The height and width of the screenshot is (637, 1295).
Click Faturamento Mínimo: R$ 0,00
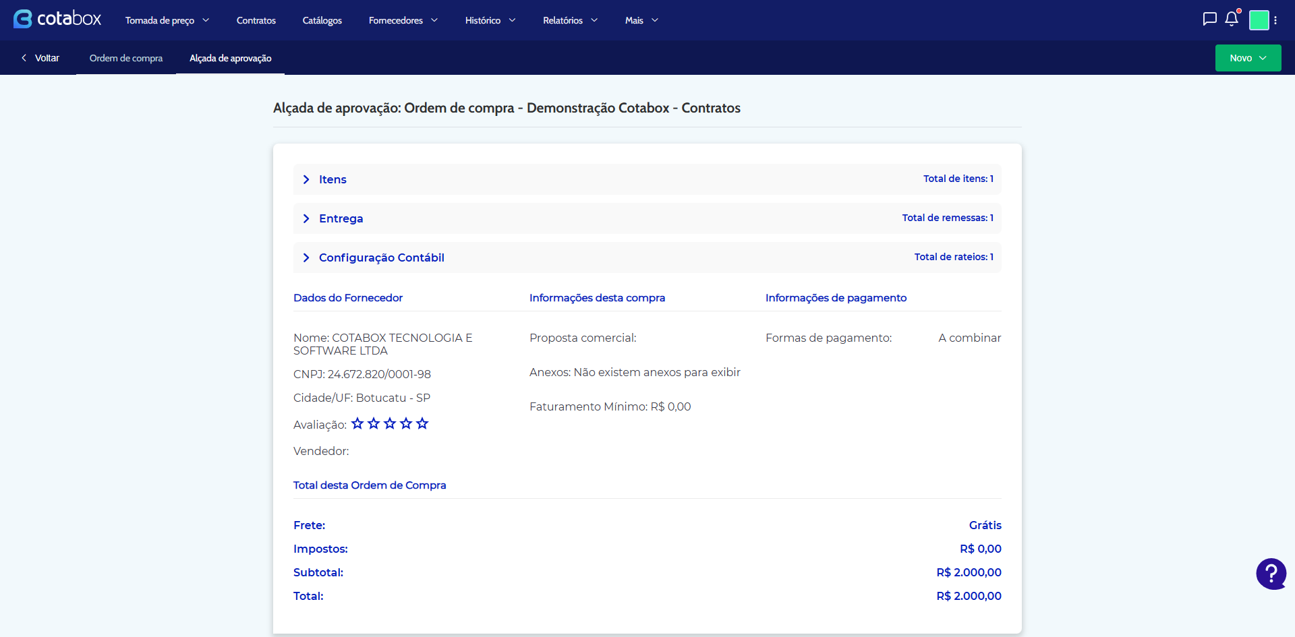tap(610, 406)
